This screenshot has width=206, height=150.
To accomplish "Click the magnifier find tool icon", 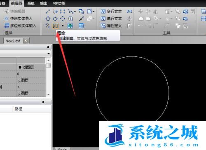I will (156, 18).
